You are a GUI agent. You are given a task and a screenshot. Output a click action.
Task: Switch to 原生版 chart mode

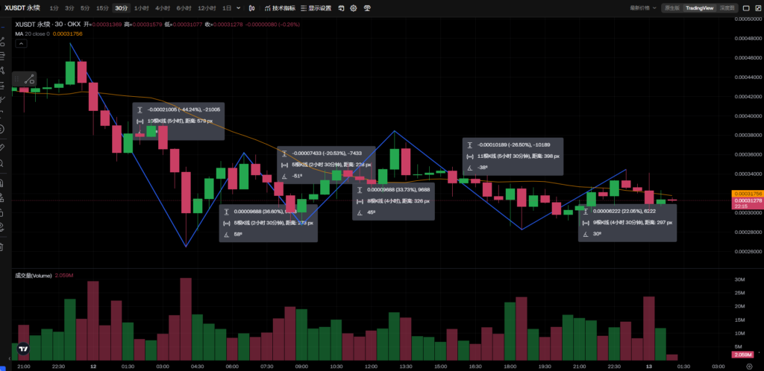[672, 7]
